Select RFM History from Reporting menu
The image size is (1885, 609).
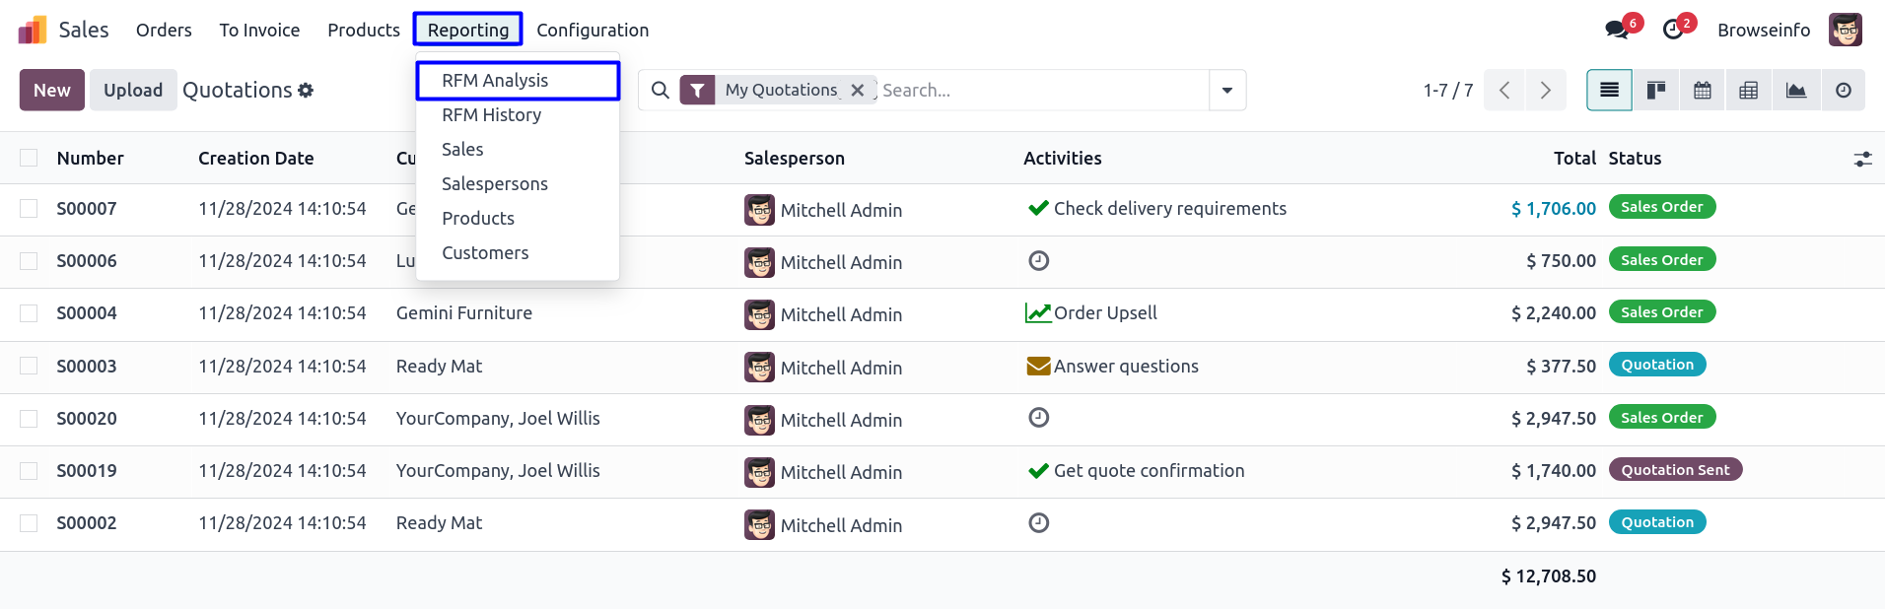(491, 115)
